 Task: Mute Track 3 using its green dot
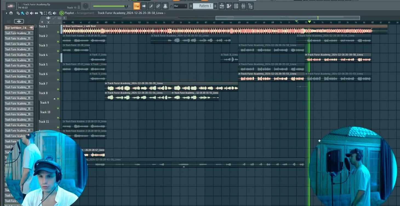pos(58,51)
